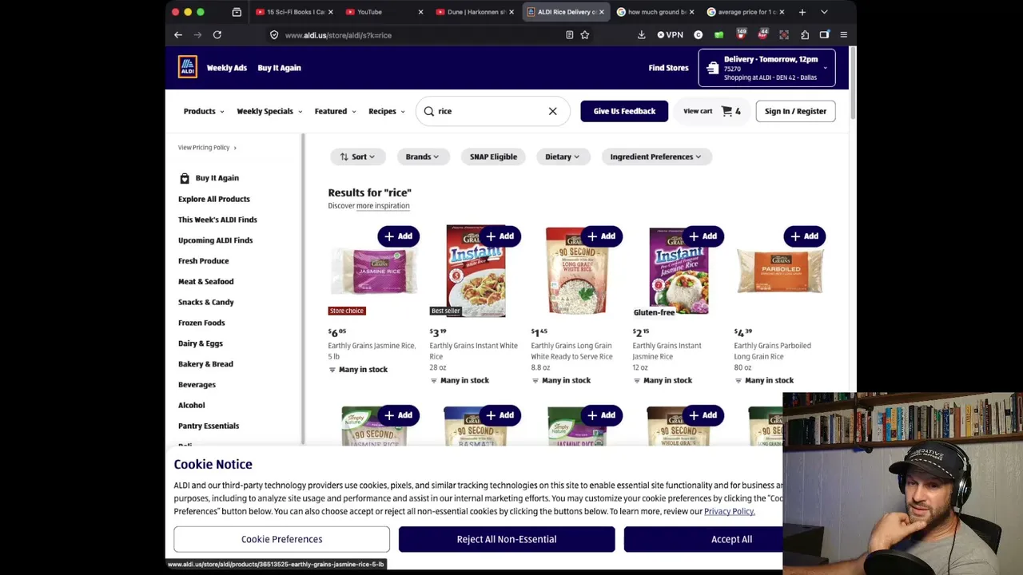Image resolution: width=1023 pixels, height=575 pixels.
Task: Click the Buy It Again bag icon in sidebar
Action: [x=185, y=178]
